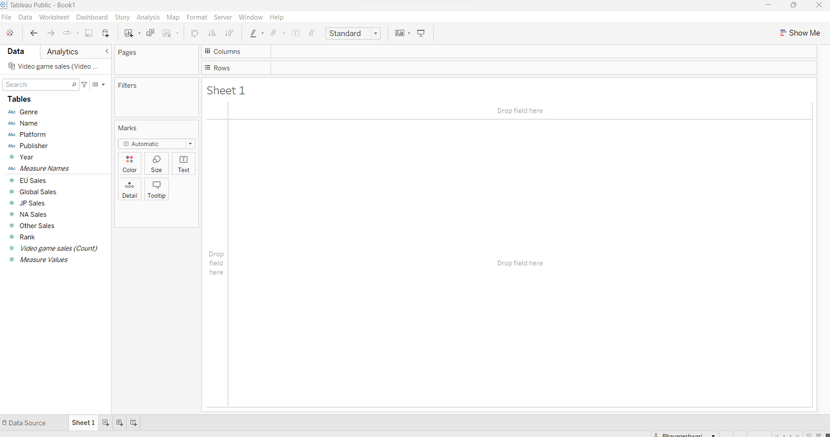Collapse the Data pane with the chevron
This screenshot has width=830, height=437.
click(107, 52)
